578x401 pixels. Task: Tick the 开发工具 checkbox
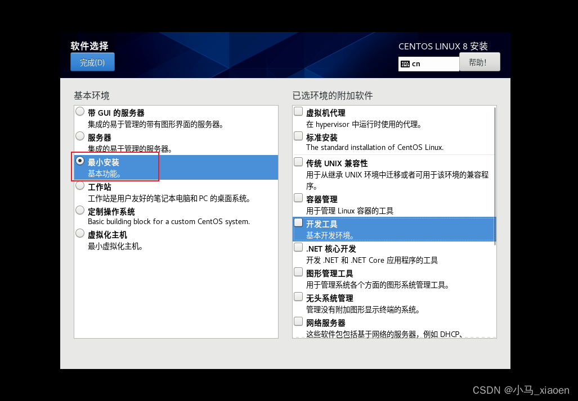[x=298, y=222]
